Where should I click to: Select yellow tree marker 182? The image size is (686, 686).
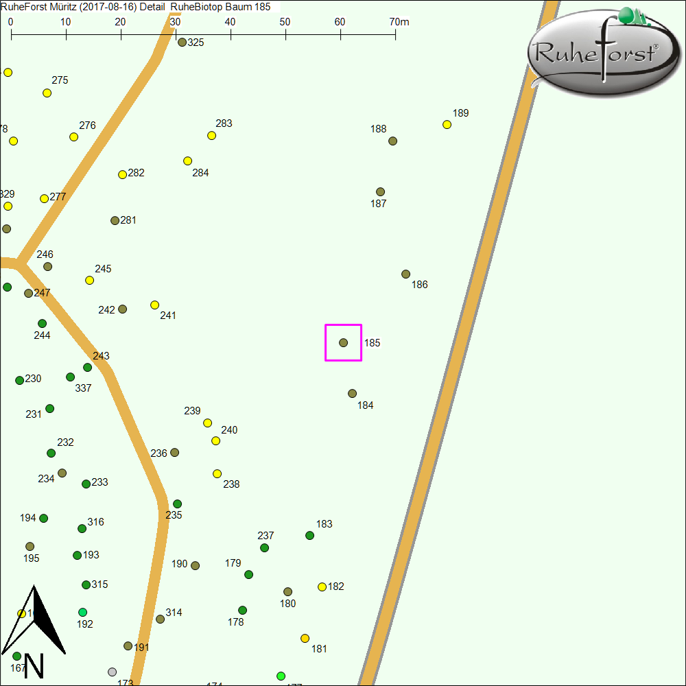pos(322,587)
